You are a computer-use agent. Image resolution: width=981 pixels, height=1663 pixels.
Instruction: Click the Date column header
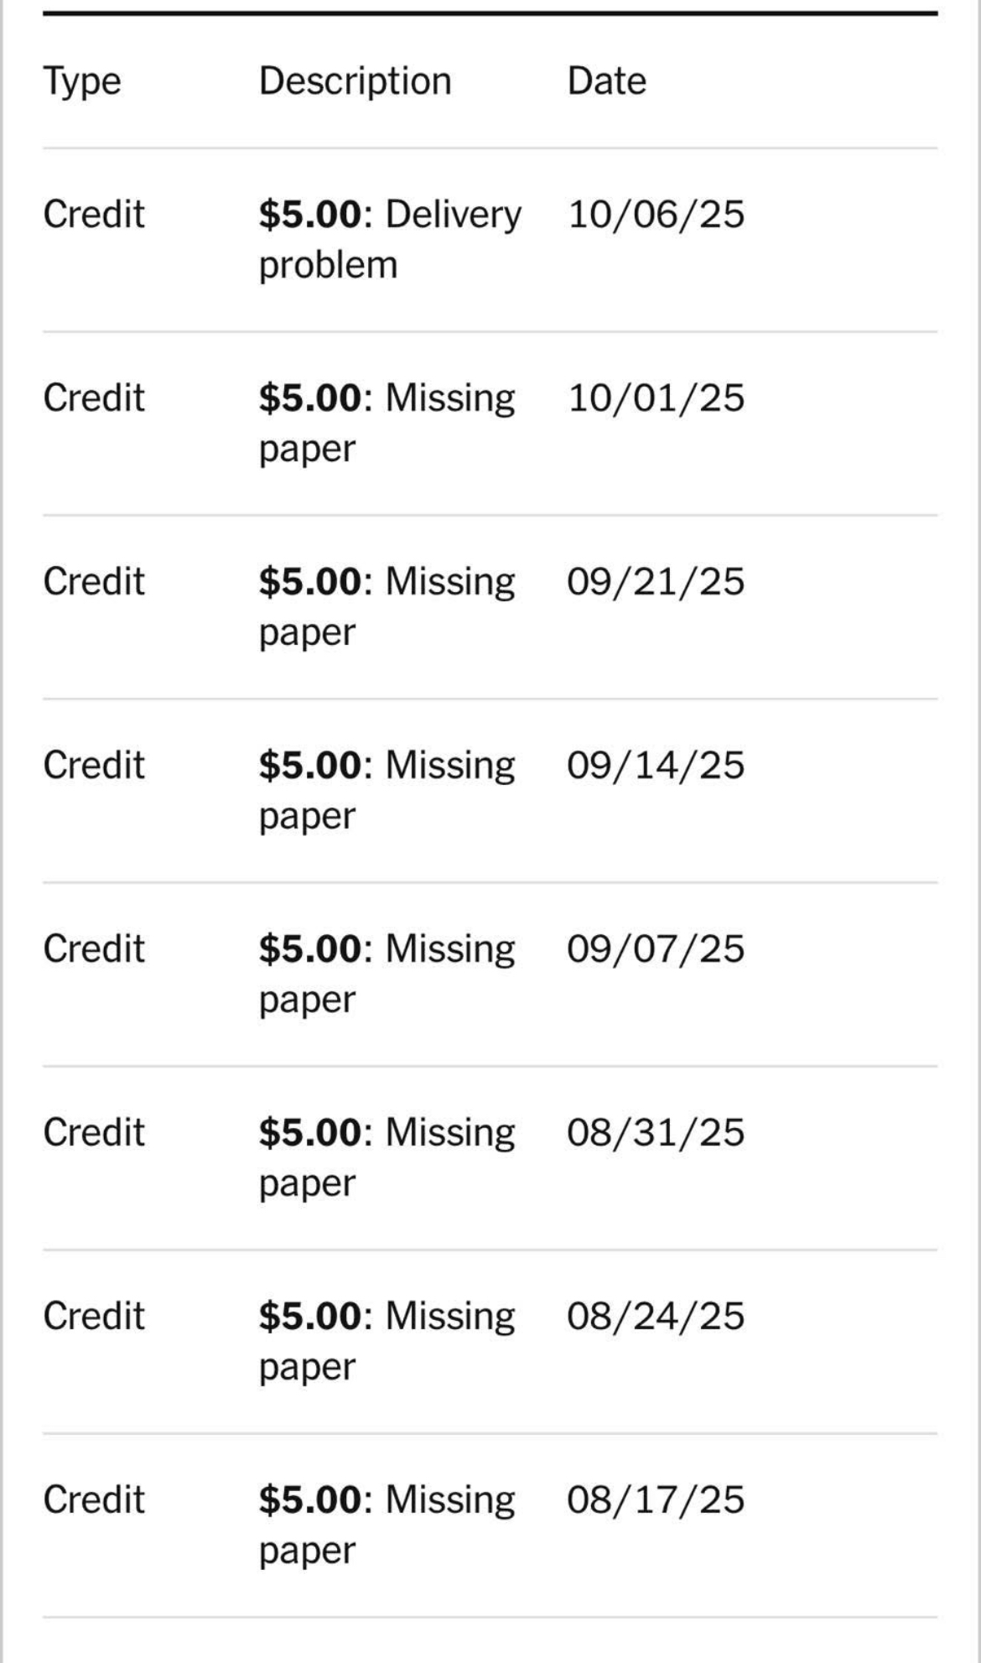pyautogui.click(x=606, y=82)
